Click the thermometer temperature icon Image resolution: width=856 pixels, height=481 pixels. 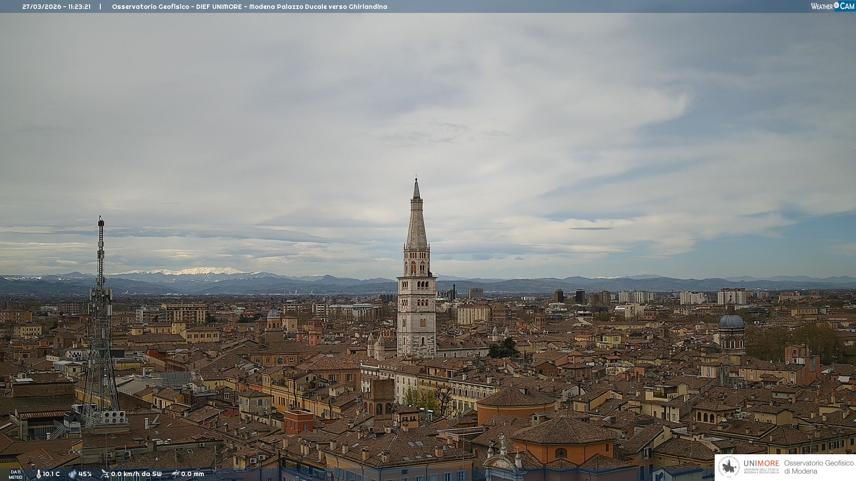tap(38, 474)
